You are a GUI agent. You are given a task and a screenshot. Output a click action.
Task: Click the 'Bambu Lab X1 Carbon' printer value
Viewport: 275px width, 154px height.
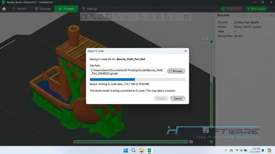click(x=247, y=27)
